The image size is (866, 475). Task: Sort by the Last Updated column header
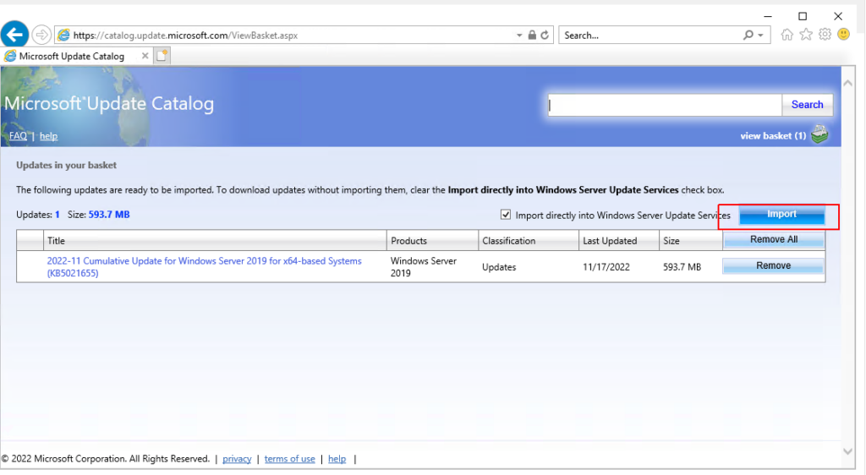[618, 241]
